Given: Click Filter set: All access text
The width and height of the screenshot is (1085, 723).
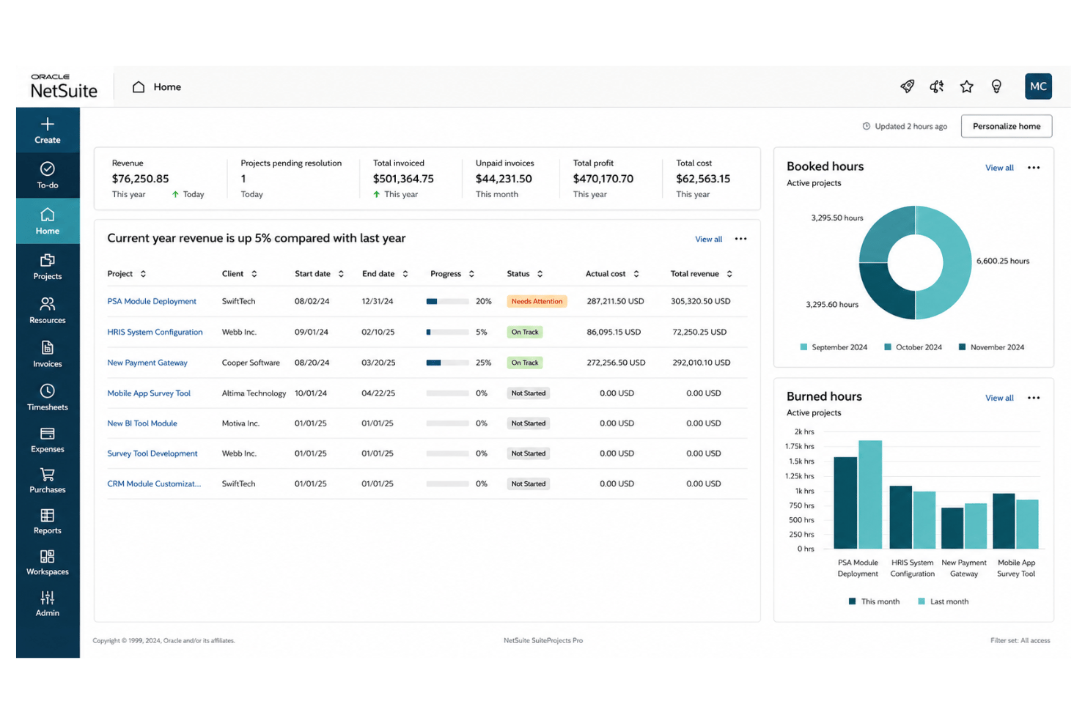Looking at the screenshot, I should tap(1020, 640).
